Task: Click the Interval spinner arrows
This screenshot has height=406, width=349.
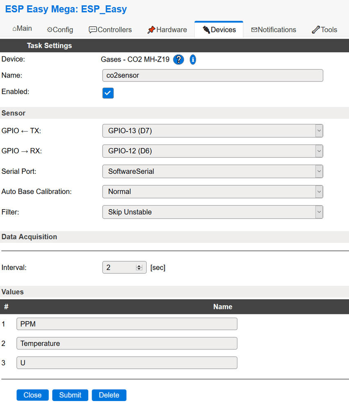Action: point(139,268)
